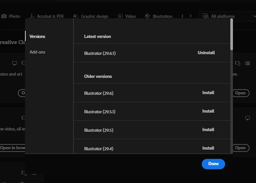The height and width of the screenshot is (183, 256).
Task: Uninstall Illustrator (29.6.1)
Action: [206, 53]
